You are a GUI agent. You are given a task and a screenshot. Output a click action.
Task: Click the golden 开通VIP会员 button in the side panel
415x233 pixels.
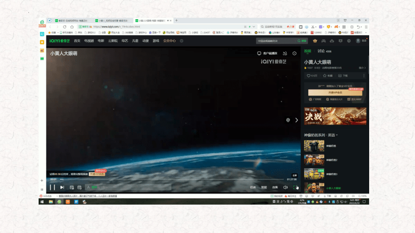click(335, 92)
